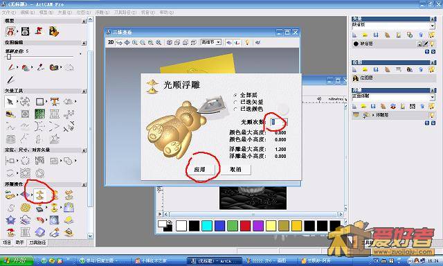
Task: Switch to the 助手 tab
Action: click(x=19, y=242)
